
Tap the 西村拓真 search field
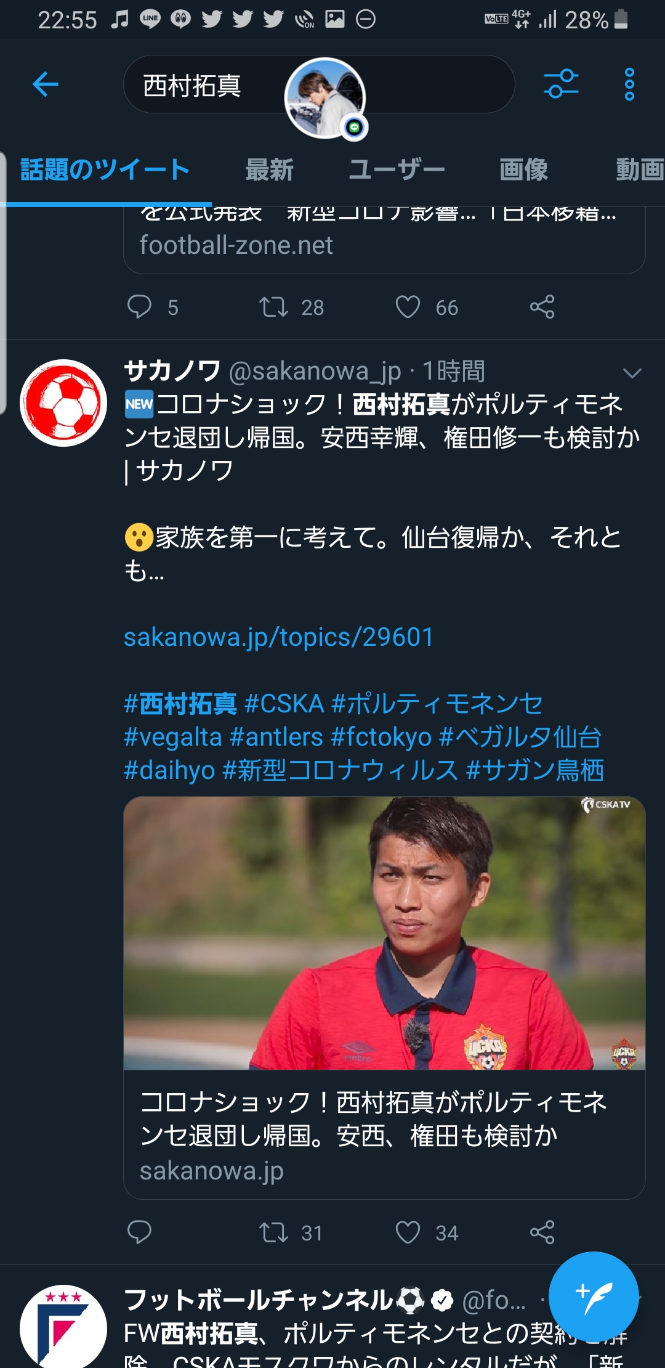(319, 84)
